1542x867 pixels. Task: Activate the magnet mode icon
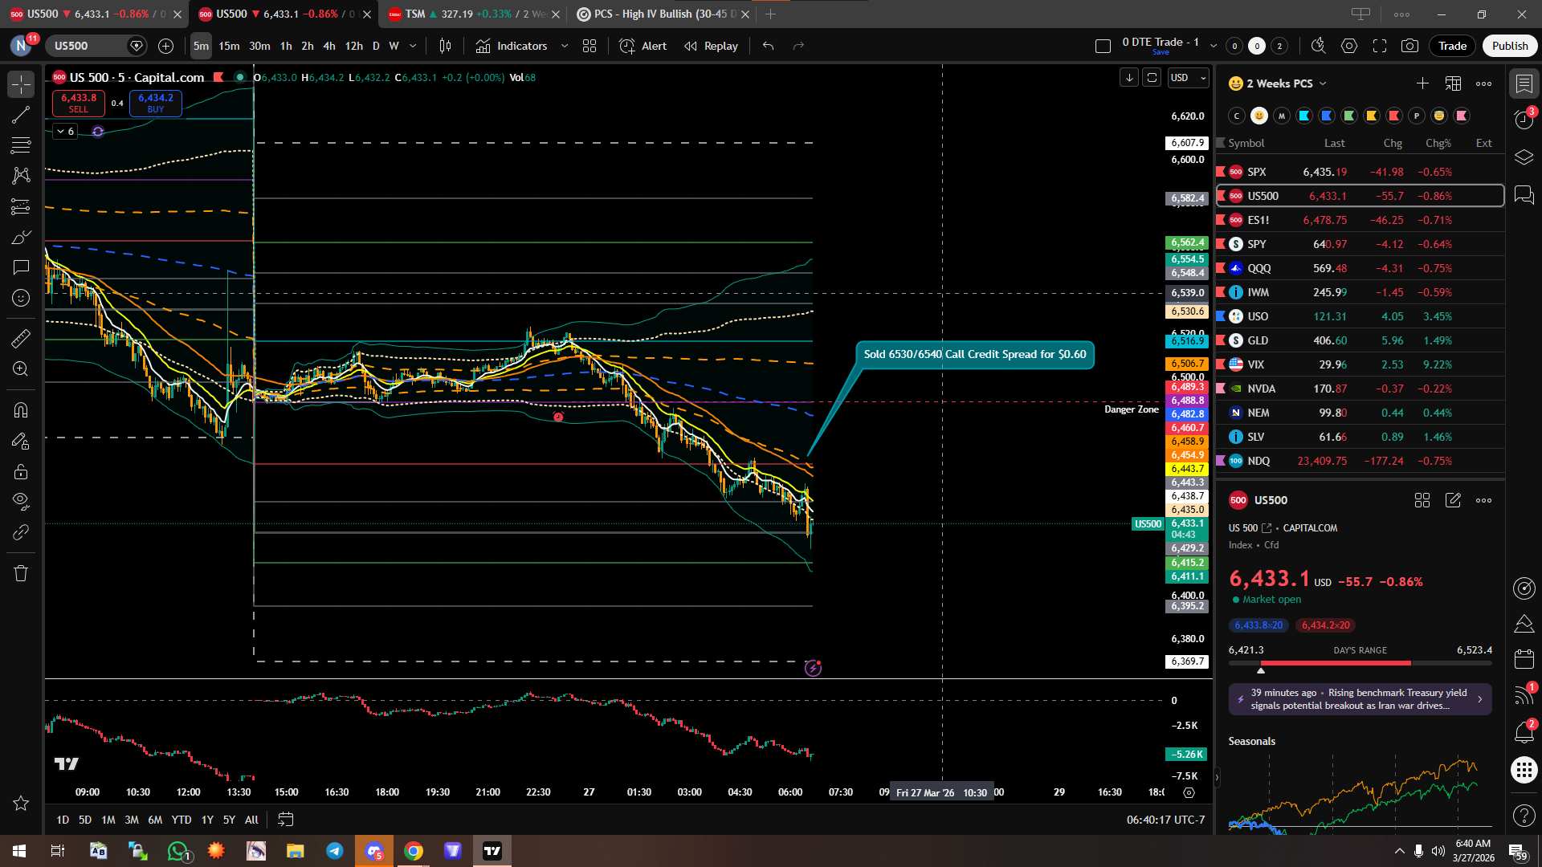point(21,410)
